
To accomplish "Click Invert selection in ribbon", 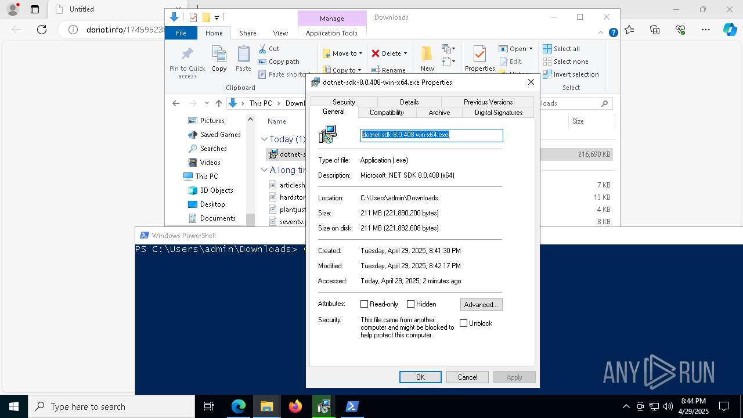I will tap(571, 74).
